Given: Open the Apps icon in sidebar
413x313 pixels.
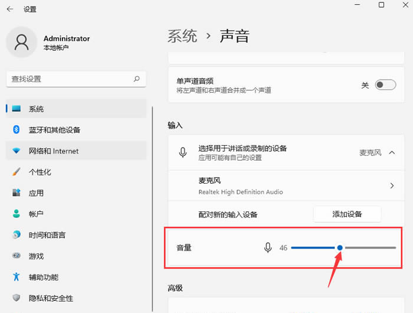Looking at the screenshot, I should tap(17, 193).
